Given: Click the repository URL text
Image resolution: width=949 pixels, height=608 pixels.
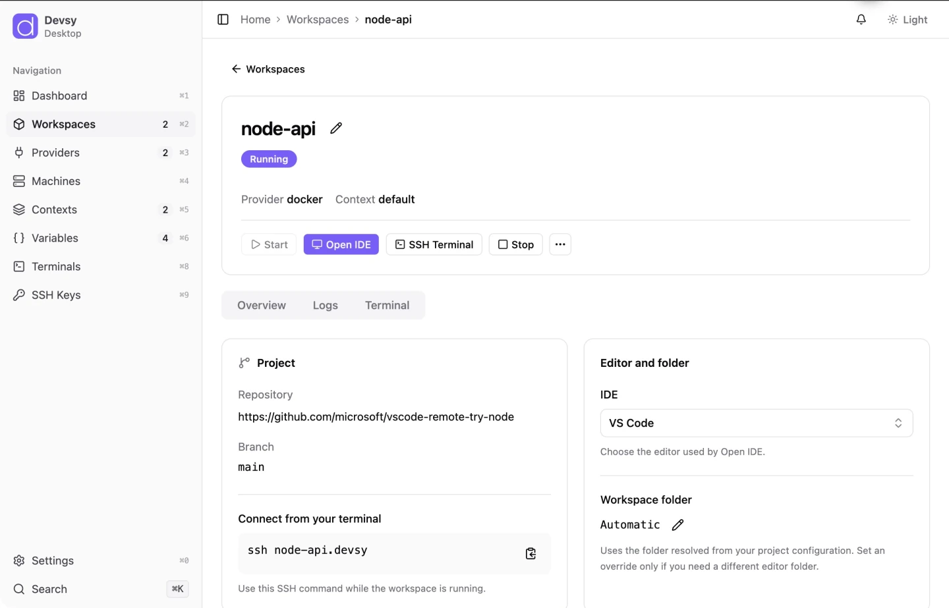Looking at the screenshot, I should (376, 417).
